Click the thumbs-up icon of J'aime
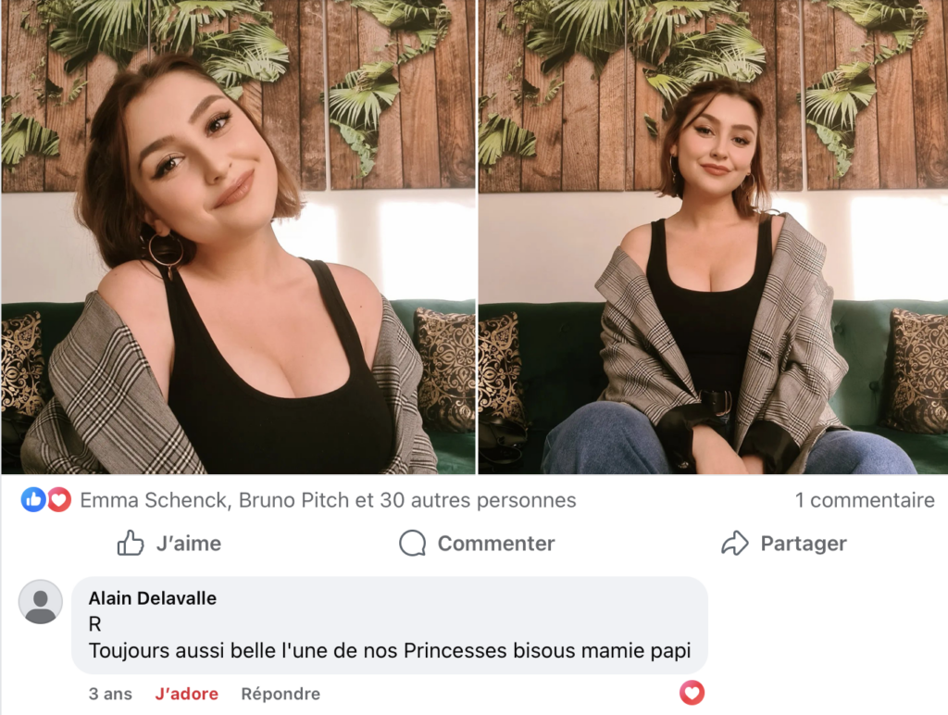 (131, 544)
